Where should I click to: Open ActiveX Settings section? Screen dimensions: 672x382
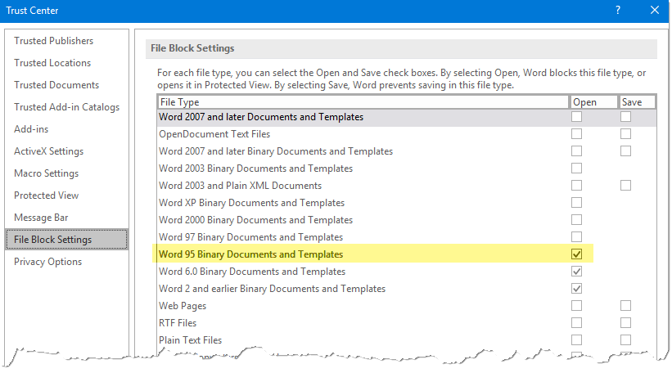tap(48, 151)
